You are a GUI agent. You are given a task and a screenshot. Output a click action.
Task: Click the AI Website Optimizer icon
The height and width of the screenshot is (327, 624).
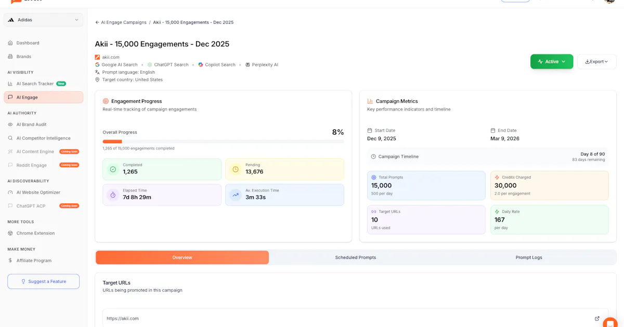coord(10,193)
